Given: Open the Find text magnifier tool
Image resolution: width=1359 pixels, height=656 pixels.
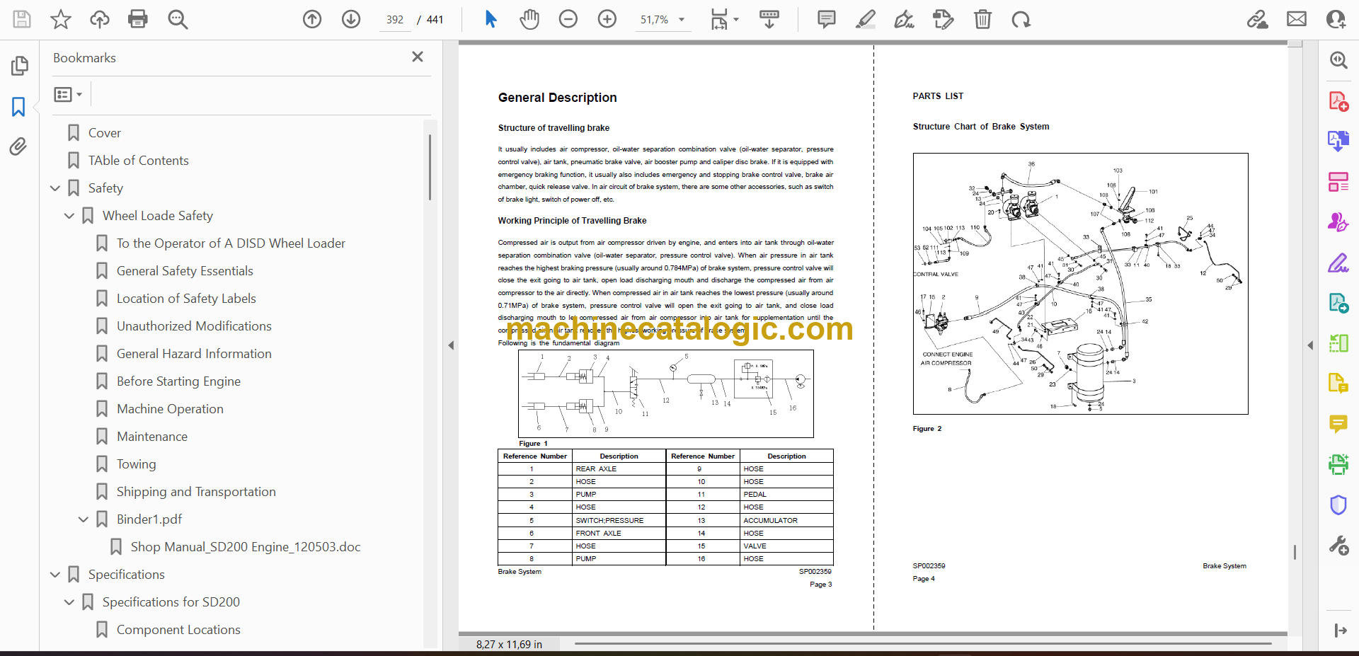Looking at the screenshot, I should point(178,19).
